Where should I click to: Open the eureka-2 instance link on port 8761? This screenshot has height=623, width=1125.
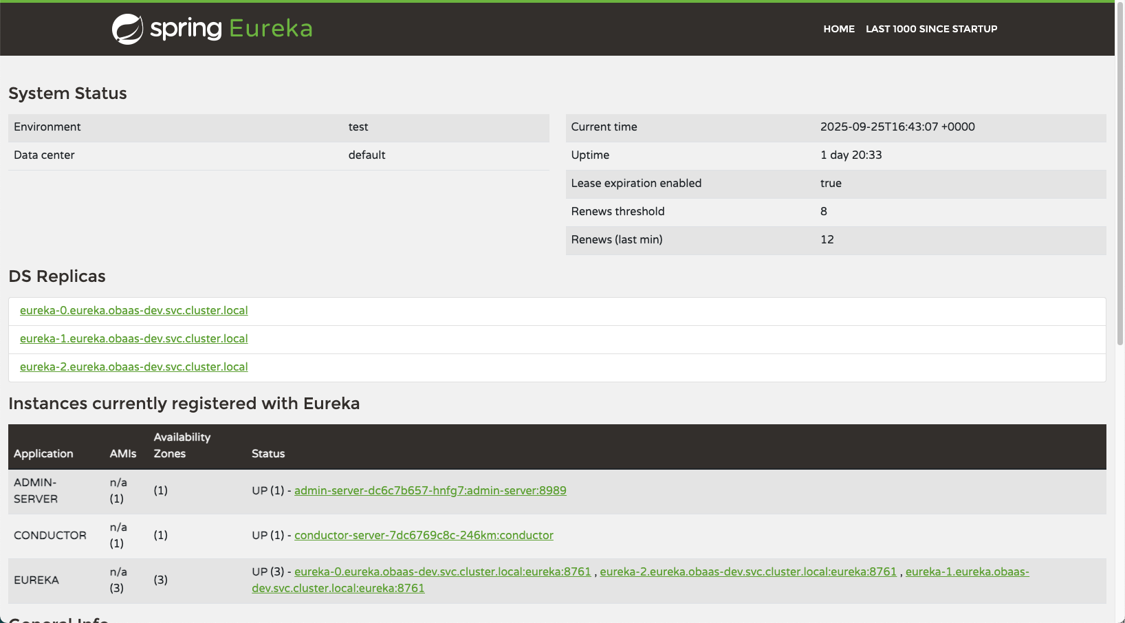pyautogui.click(x=748, y=571)
